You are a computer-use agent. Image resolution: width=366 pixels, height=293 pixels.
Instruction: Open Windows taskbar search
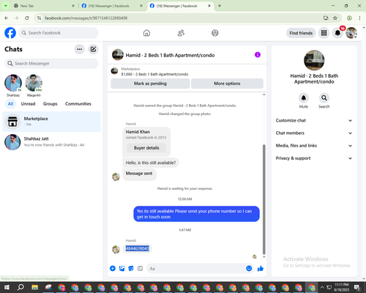(20, 287)
